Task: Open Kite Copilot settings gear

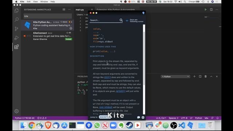Action: [x=143, y=117]
